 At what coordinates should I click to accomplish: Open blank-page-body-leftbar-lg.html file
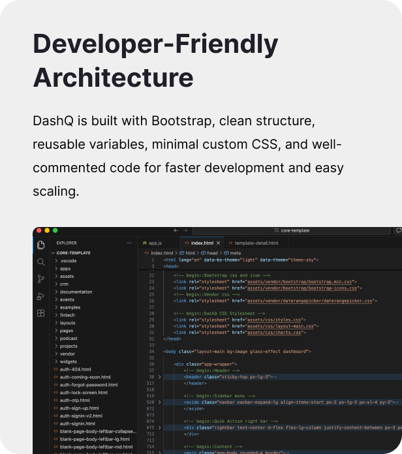[95, 439]
